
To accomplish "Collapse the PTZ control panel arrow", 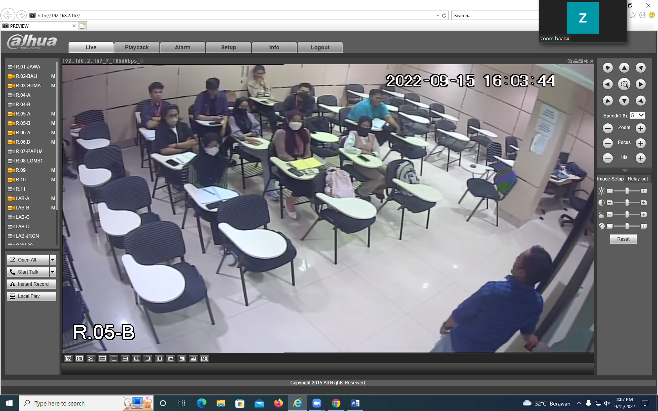I will point(625,170).
